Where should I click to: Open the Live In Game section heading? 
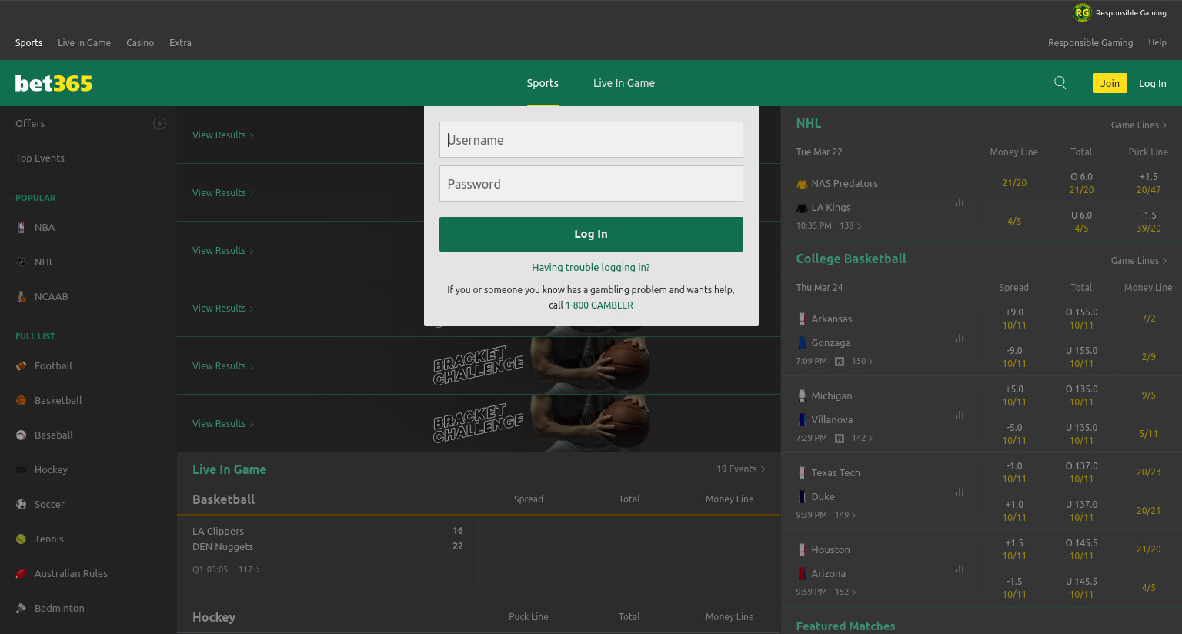point(229,469)
